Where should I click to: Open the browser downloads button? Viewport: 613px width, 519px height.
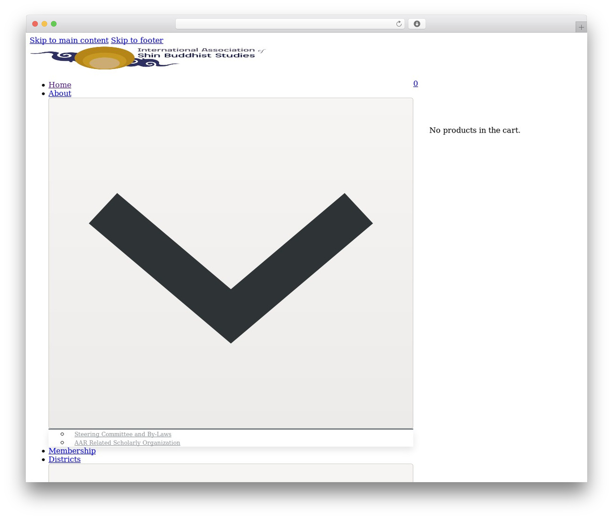(x=417, y=24)
